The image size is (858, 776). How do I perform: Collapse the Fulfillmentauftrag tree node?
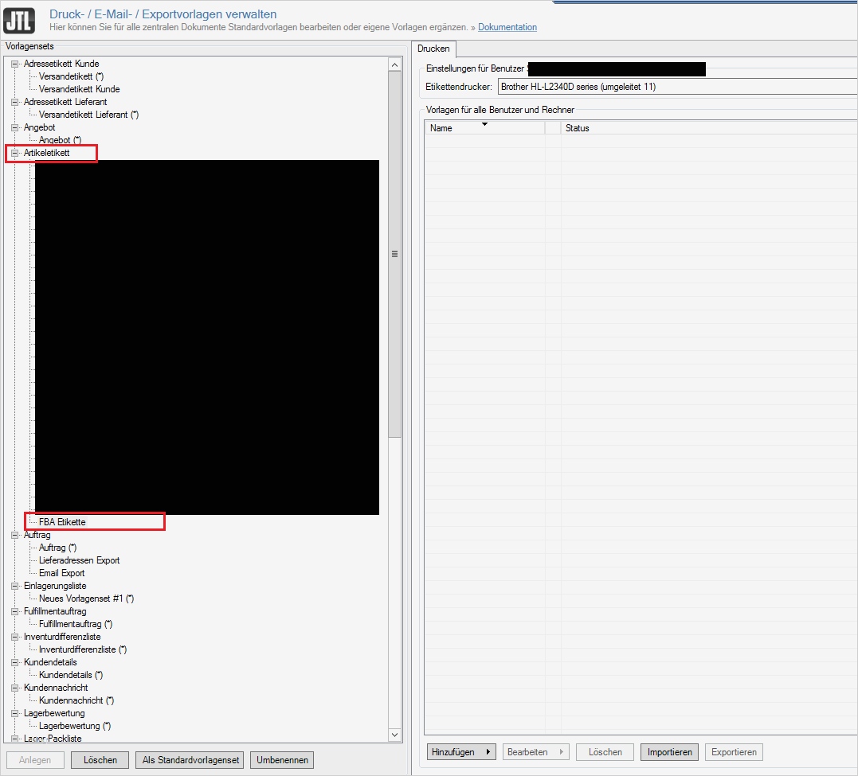15,611
